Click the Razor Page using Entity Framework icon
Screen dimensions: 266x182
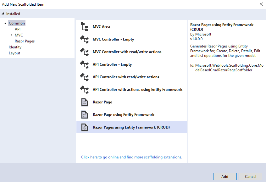point(85,115)
